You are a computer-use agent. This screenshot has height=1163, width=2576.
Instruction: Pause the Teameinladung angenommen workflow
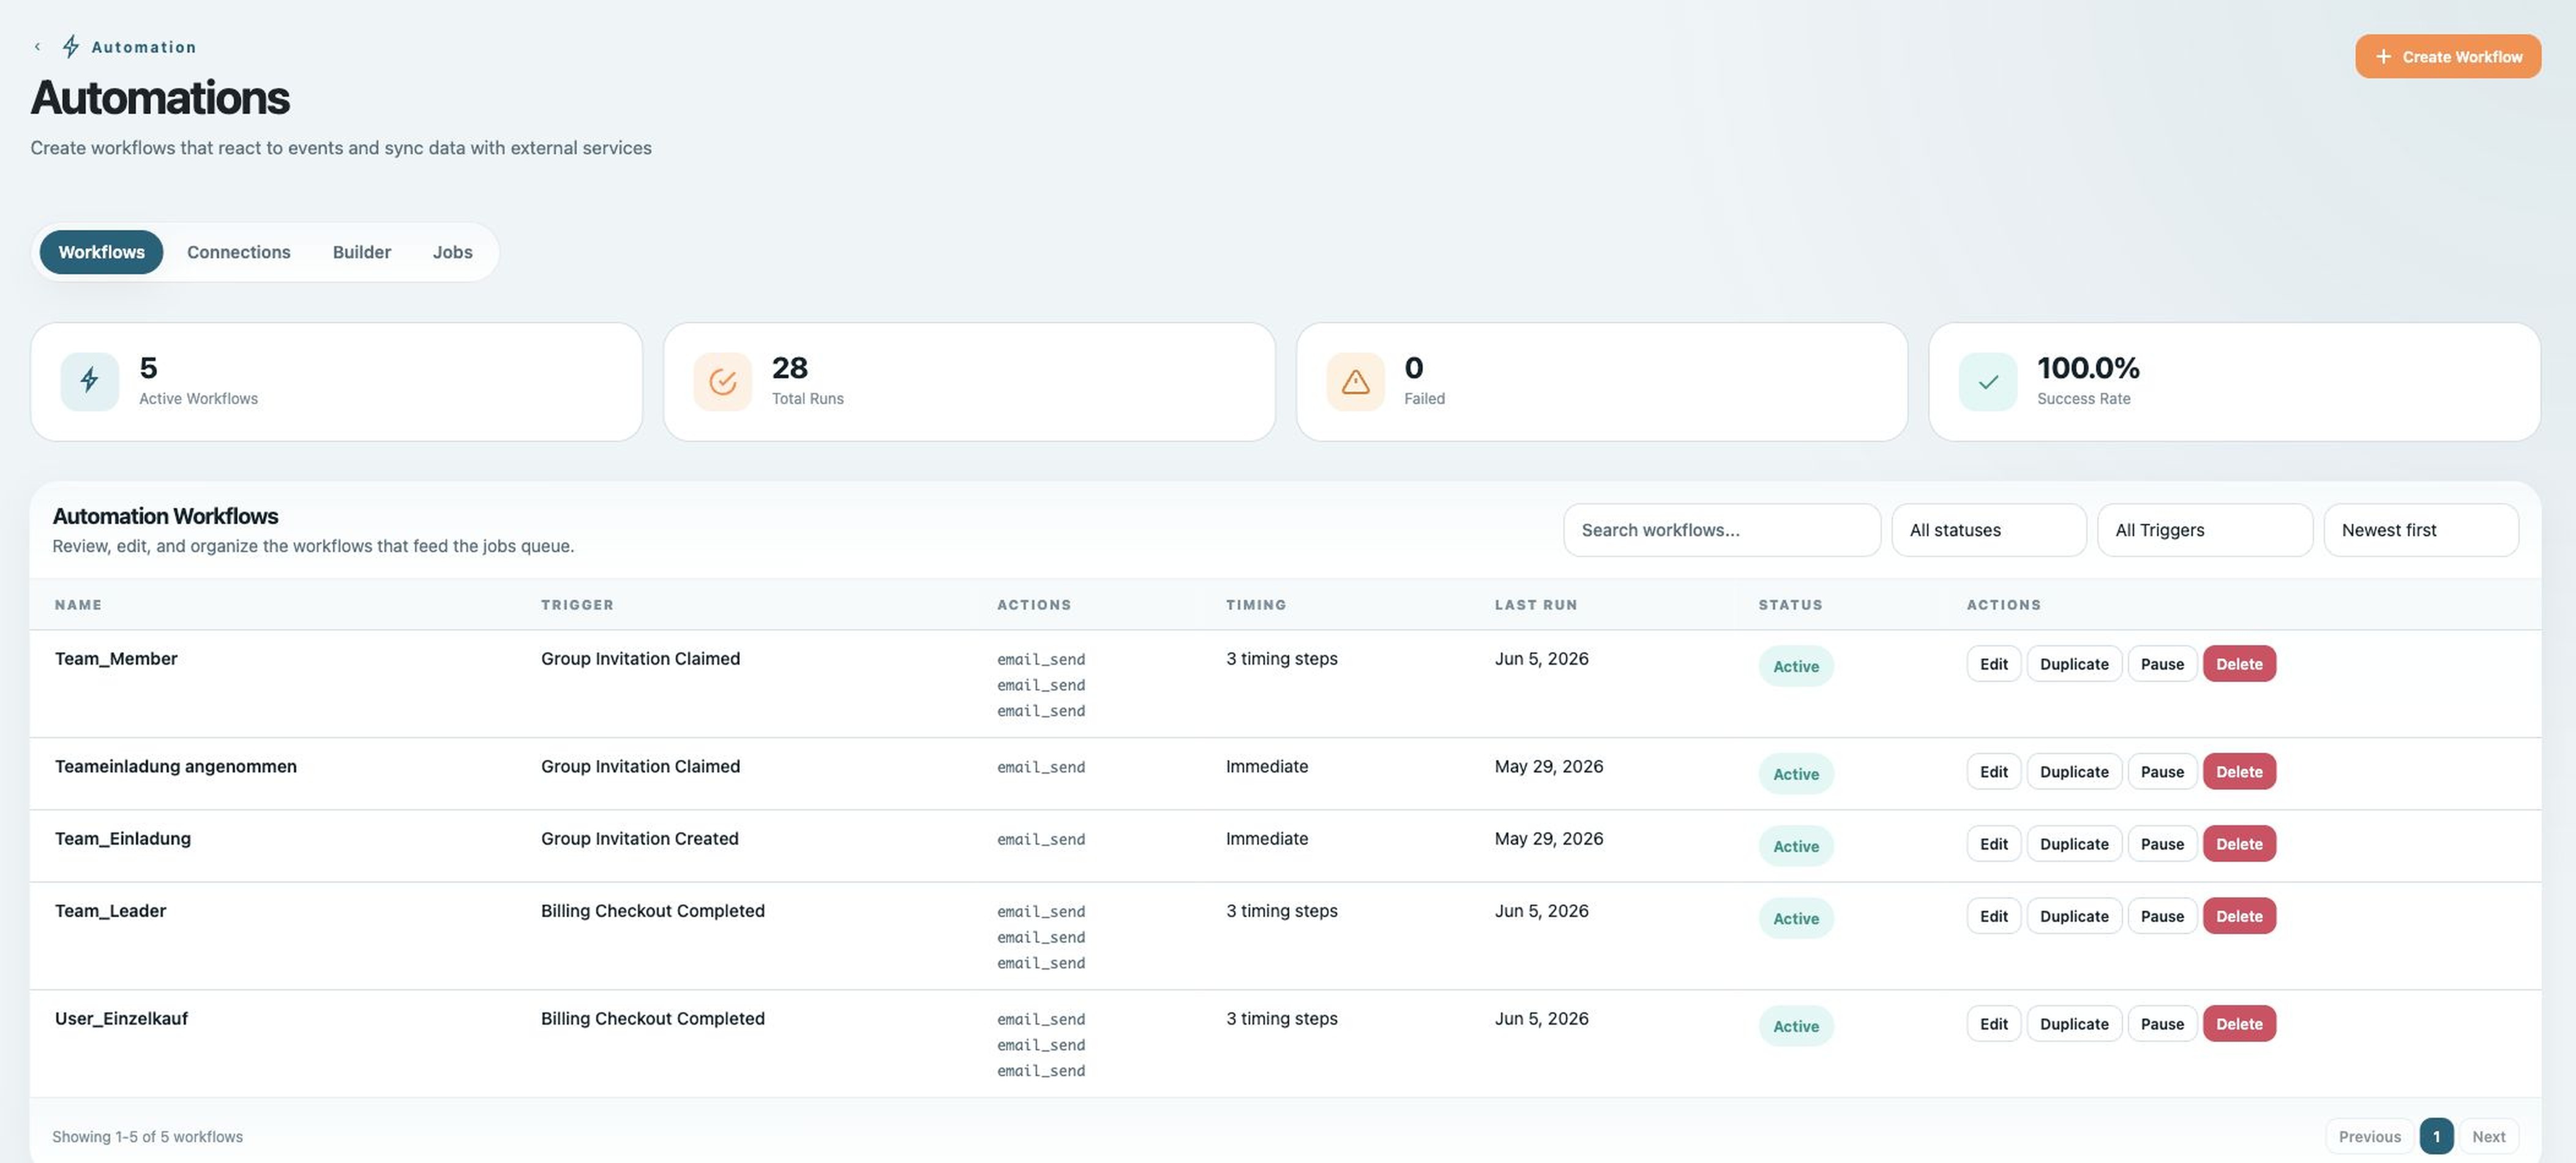pos(2162,772)
